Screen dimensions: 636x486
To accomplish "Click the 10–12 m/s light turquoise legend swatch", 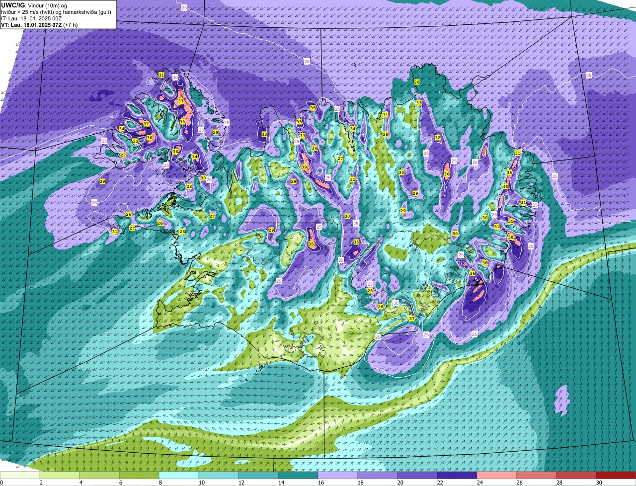I will point(219,475).
